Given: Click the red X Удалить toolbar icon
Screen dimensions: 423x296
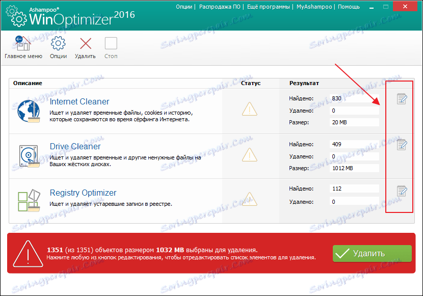Looking at the screenshot, I should (x=86, y=43).
